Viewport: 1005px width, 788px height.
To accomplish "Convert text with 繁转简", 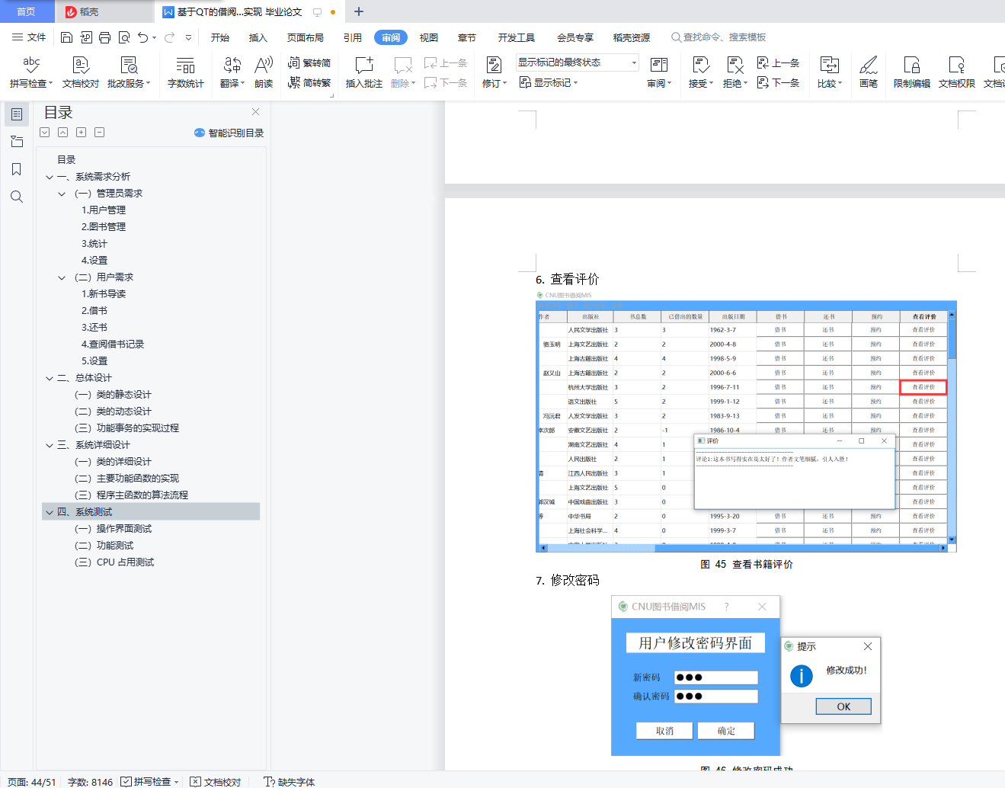I will click(309, 63).
